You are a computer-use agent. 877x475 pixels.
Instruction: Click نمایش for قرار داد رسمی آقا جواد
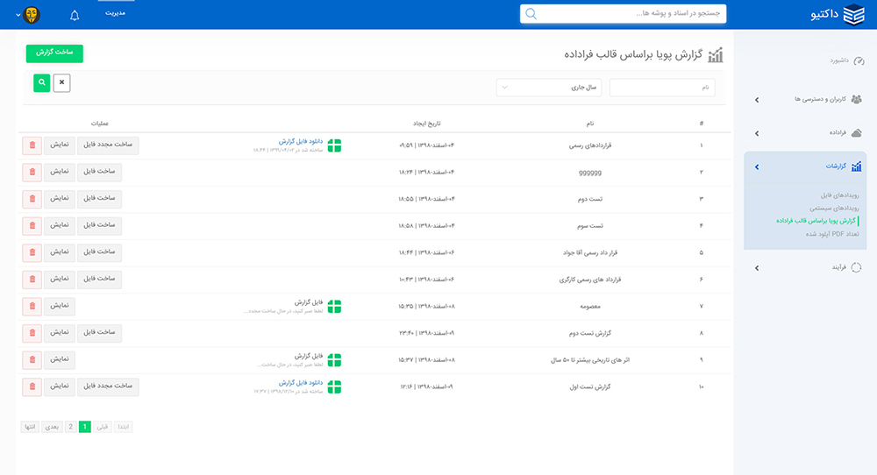[x=60, y=252]
